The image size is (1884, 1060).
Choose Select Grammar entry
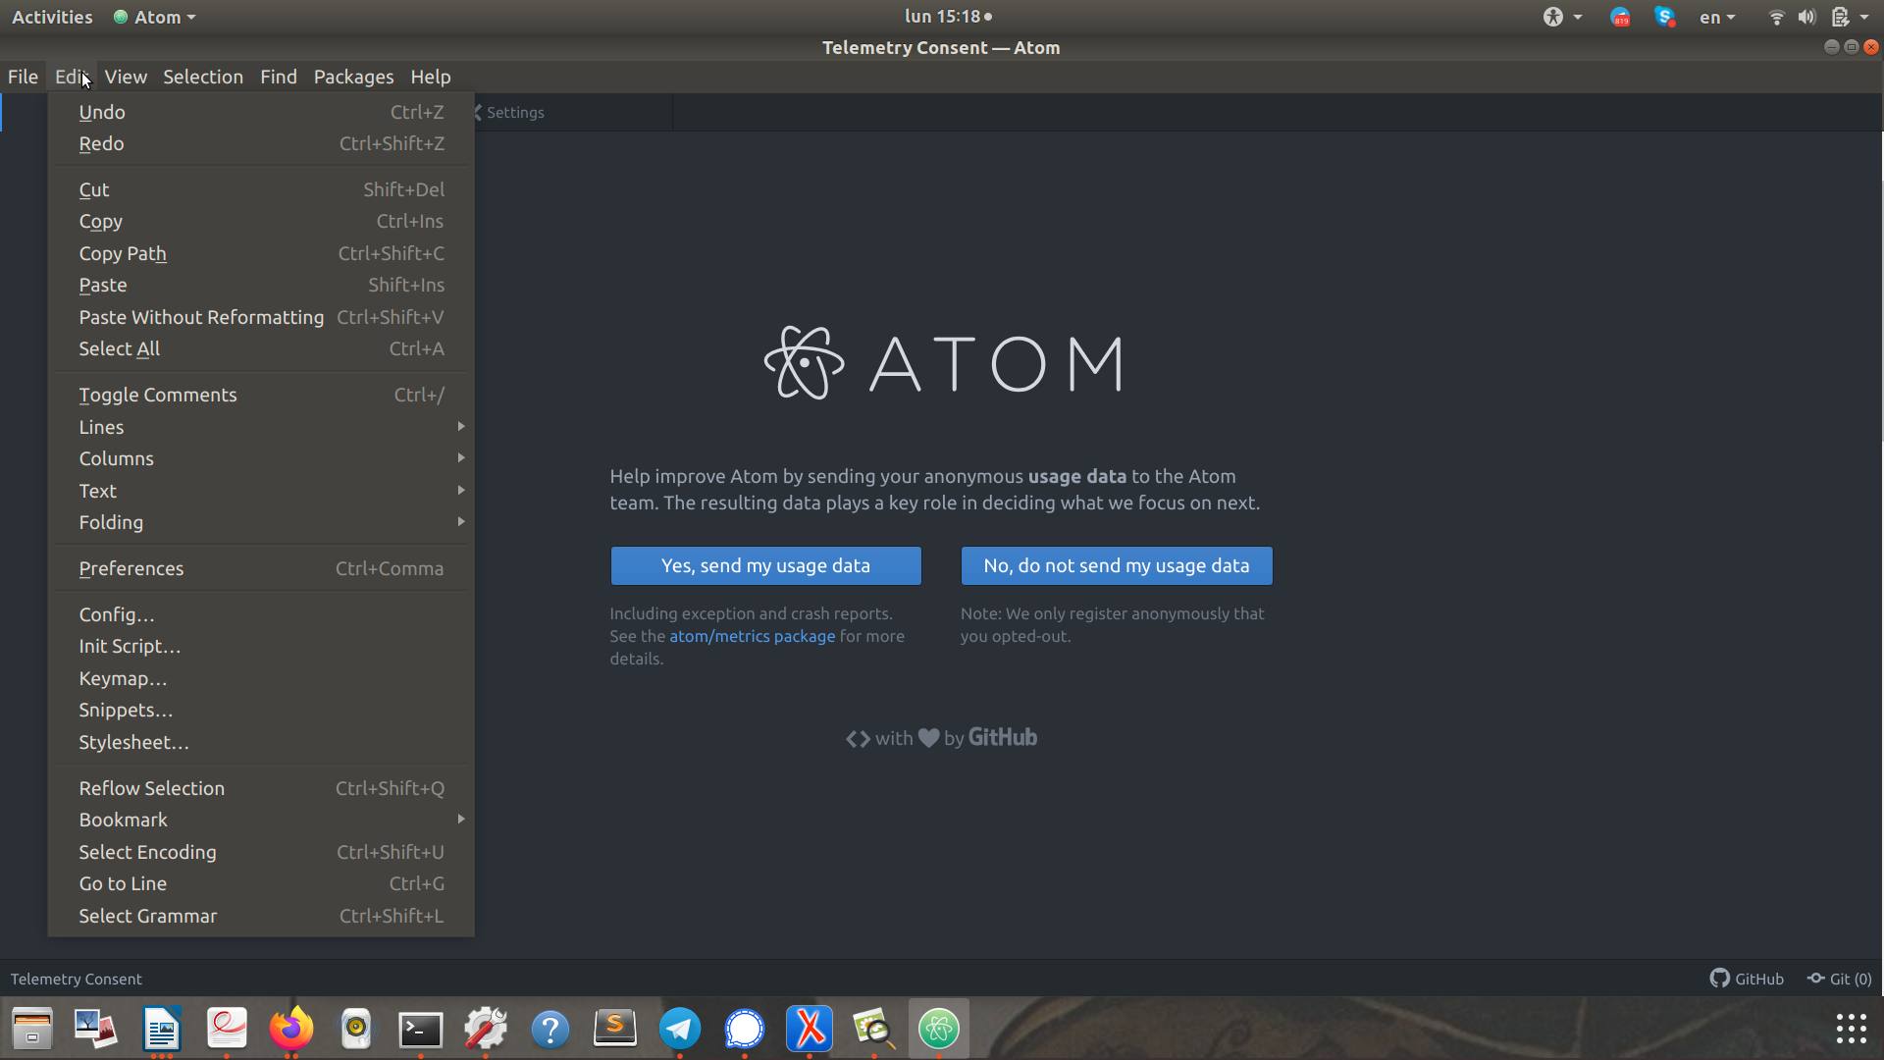261,916
